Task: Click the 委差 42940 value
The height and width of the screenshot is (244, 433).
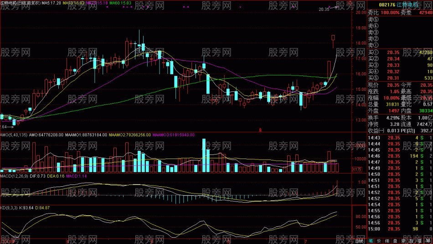Action: pos(426,13)
